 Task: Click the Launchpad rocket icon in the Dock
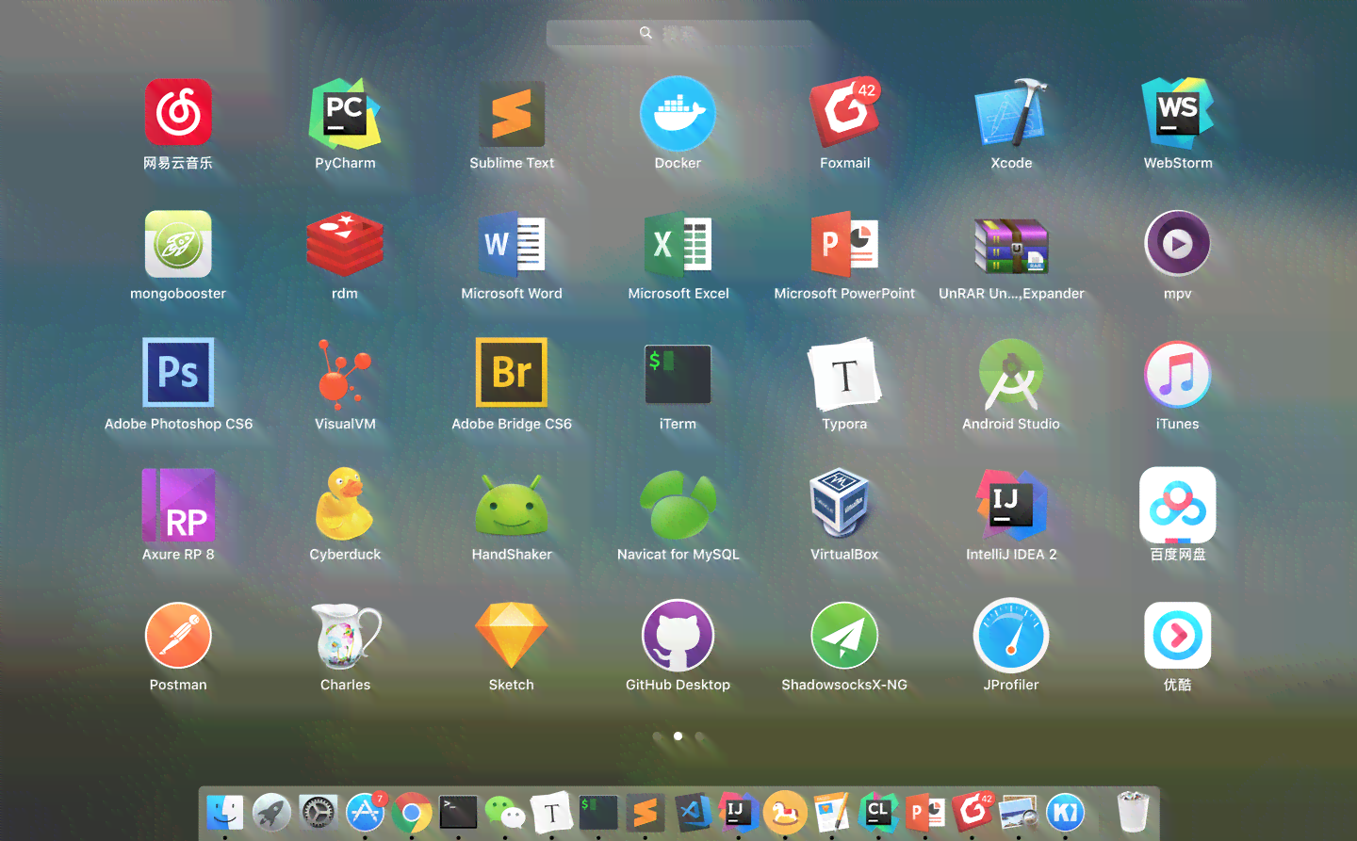point(271,813)
